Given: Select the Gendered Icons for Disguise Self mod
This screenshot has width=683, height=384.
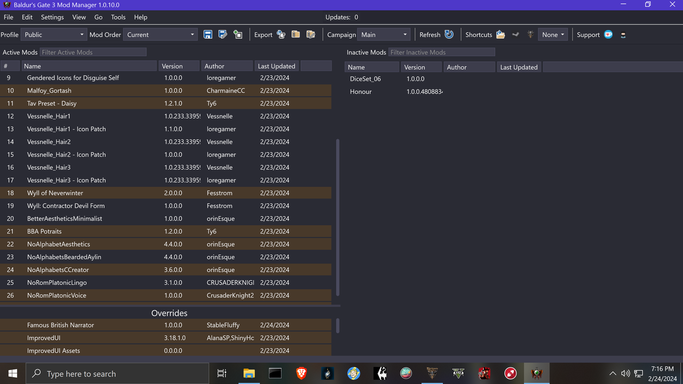Looking at the screenshot, I should (x=165, y=78).
